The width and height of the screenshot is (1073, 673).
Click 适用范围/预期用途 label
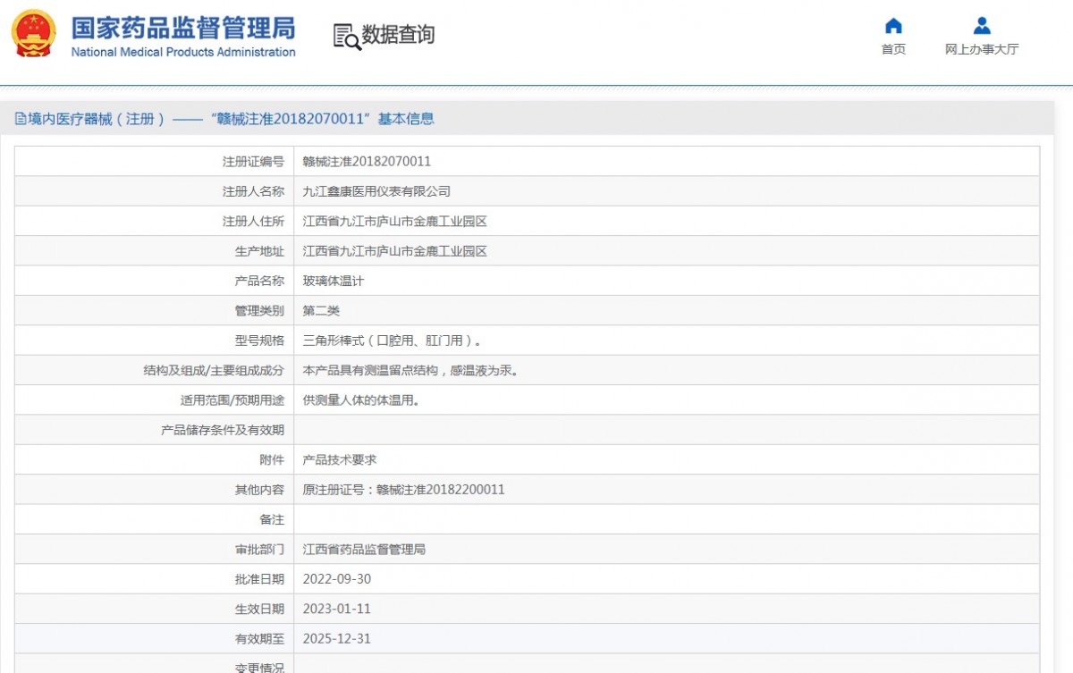(232, 400)
